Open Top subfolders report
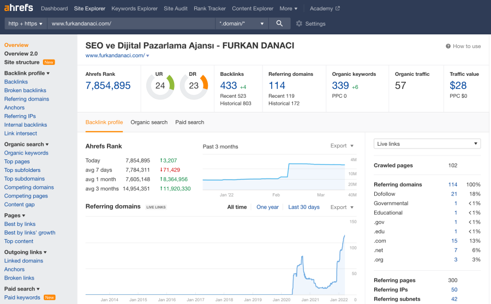The width and height of the screenshot is (491, 304). point(22,170)
